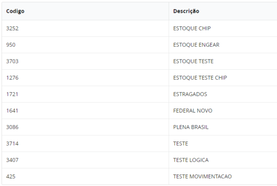Sort by the Codigo column header

pyautogui.click(x=15, y=11)
